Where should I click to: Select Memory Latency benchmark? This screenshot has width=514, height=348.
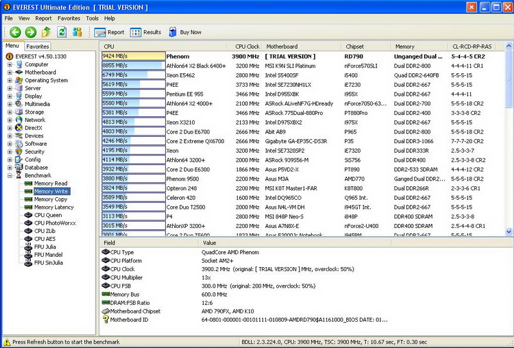(x=54, y=207)
